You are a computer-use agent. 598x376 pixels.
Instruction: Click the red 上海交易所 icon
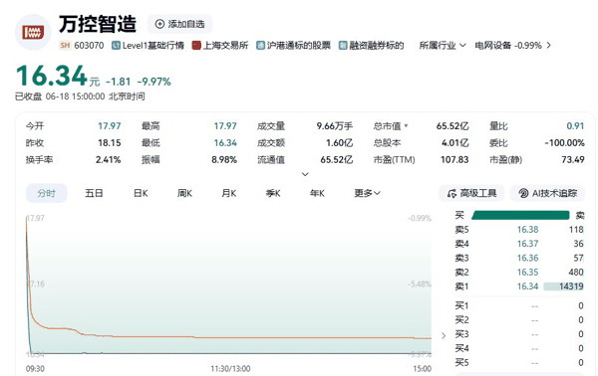pos(196,46)
